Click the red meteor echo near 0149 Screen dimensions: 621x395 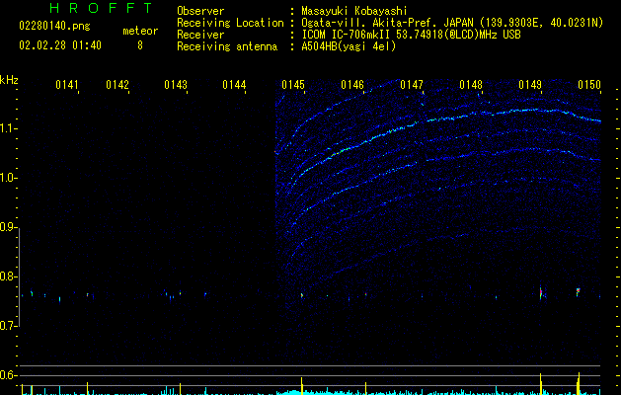click(x=541, y=293)
